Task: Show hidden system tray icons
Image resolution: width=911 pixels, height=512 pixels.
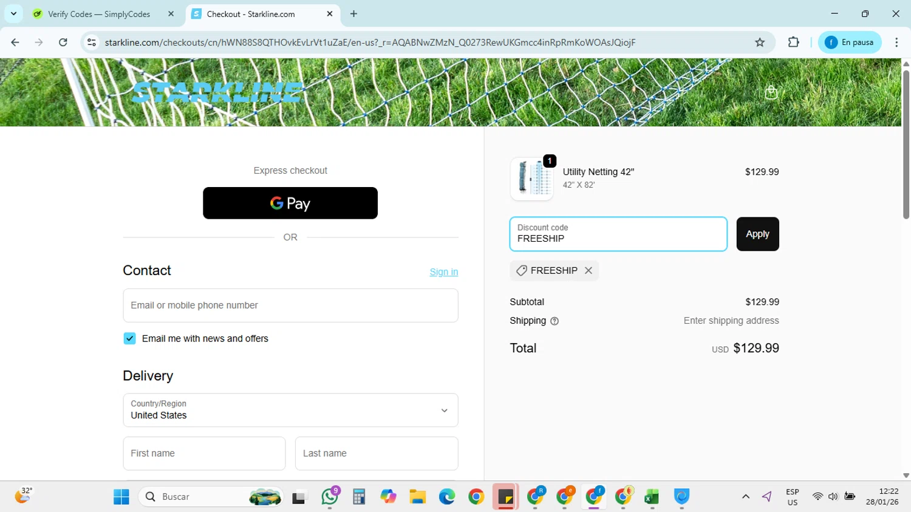Action: tap(746, 497)
